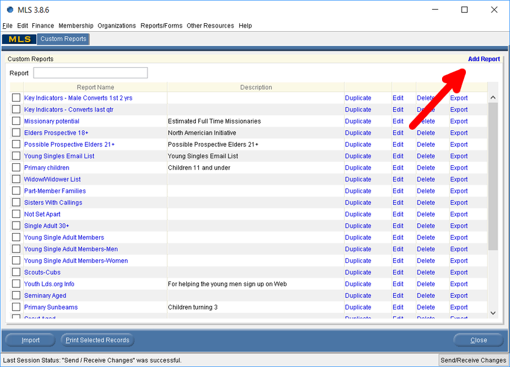510x367 pixels.
Task: Tick the Scouts-Cubs checkbox
Action: pos(16,272)
